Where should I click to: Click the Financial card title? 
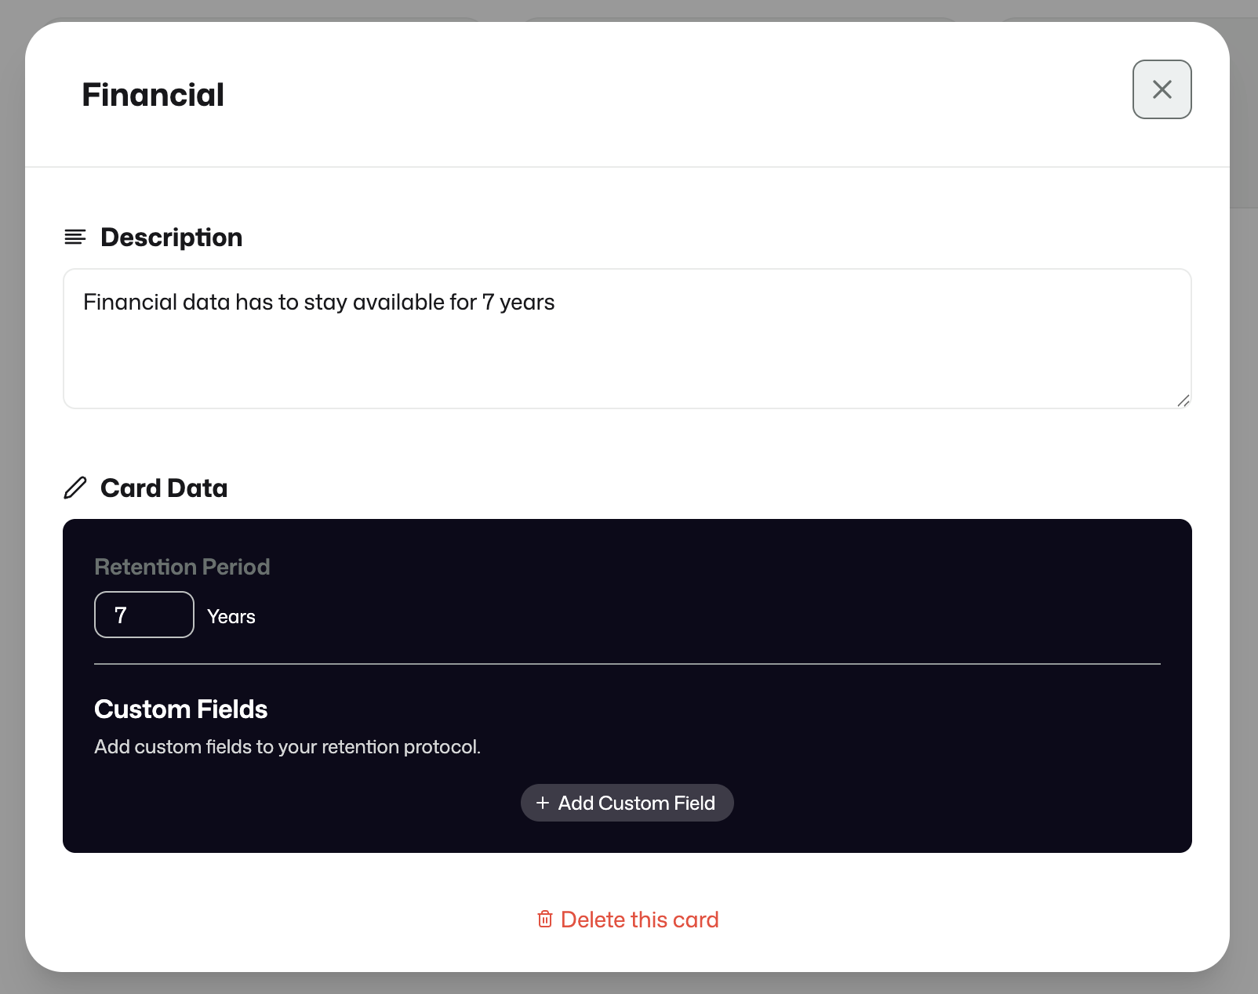click(x=153, y=95)
